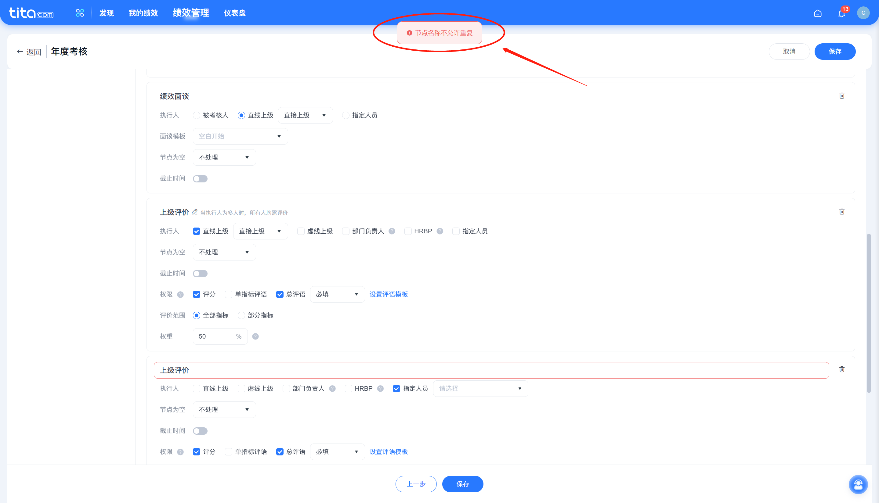Delete the 绩效面谈 node via trash icon
This screenshot has width=879, height=503.
pos(842,96)
